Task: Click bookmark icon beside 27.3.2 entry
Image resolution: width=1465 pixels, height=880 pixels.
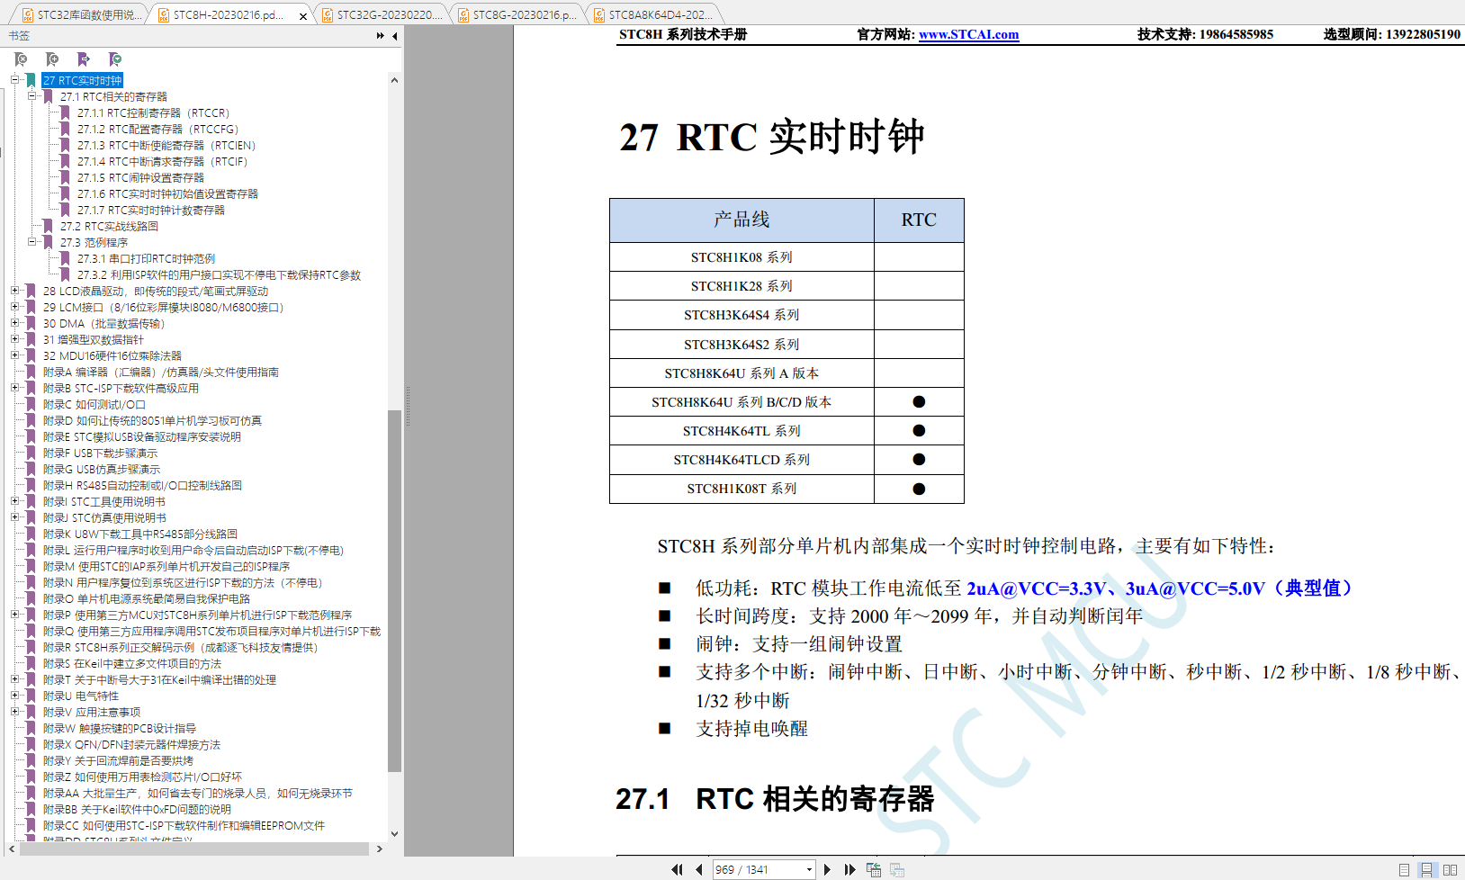Action: coord(65,274)
